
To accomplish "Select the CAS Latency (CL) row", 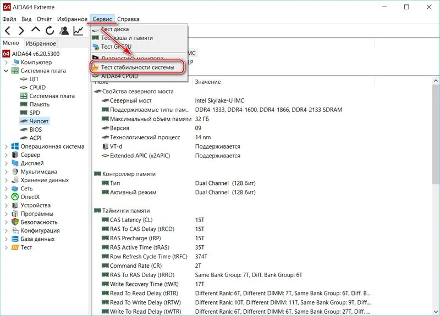I will pos(262,219).
